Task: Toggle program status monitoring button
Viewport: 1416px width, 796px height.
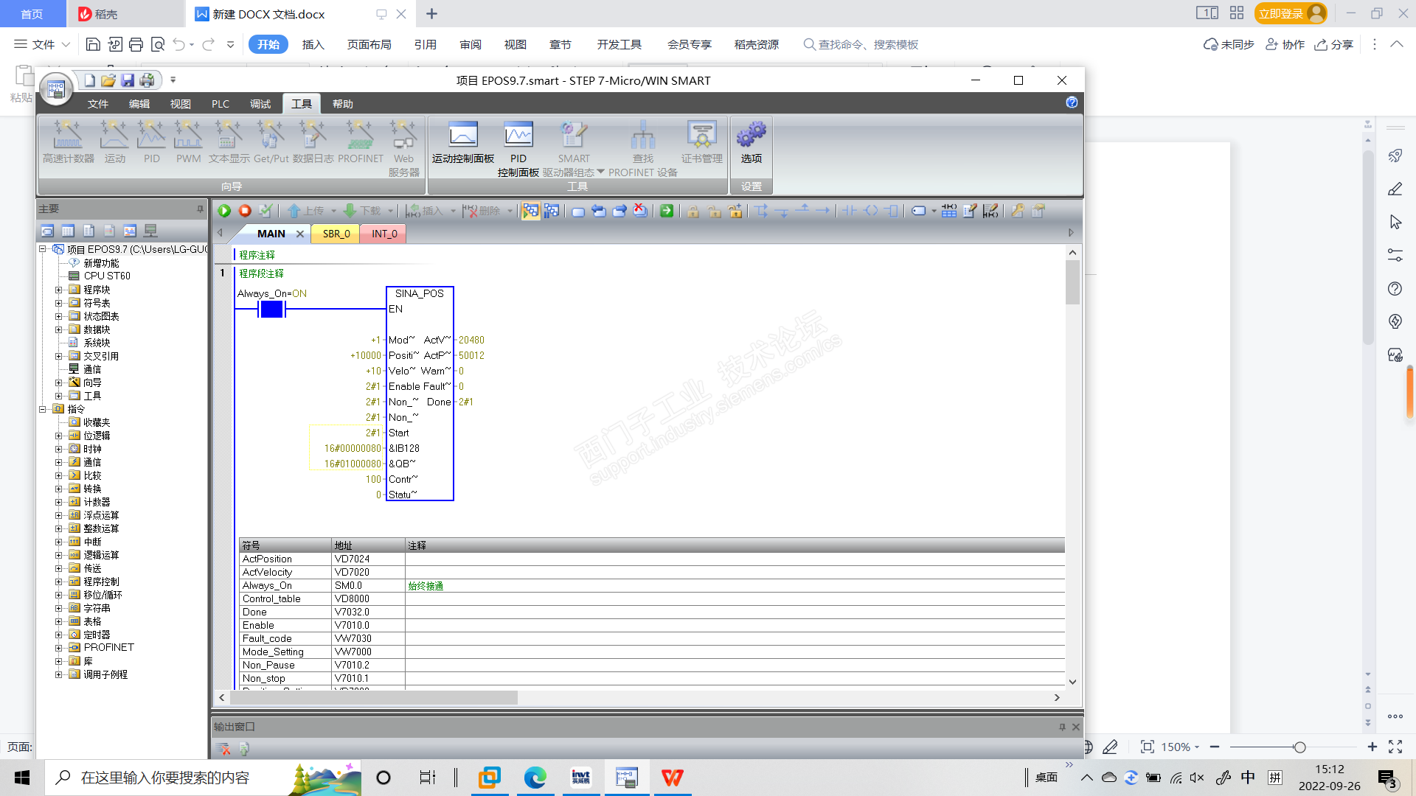Action: click(x=530, y=212)
